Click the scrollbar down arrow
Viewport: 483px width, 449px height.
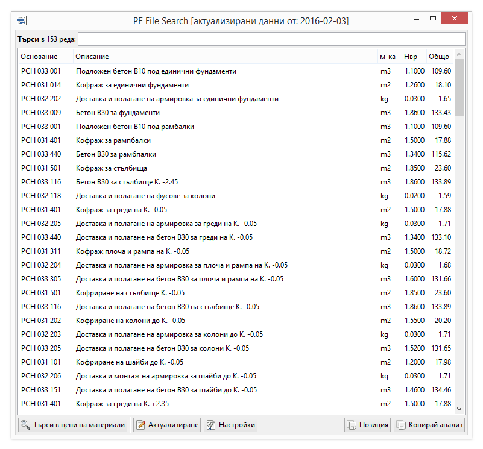(x=459, y=408)
